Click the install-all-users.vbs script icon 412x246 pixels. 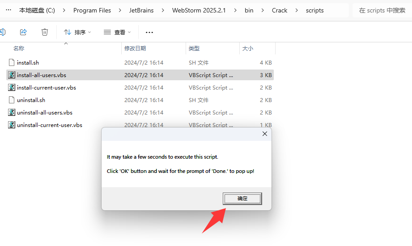coord(12,75)
